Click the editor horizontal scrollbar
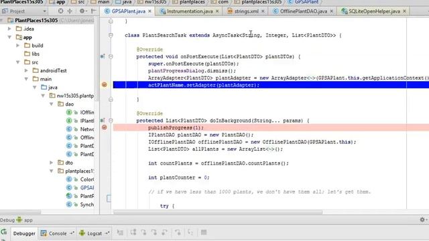 (218, 212)
